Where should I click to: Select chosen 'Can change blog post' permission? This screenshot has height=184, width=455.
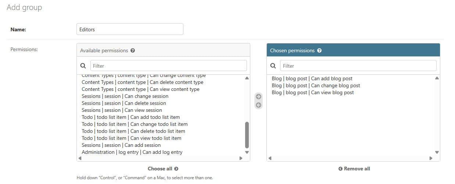(x=316, y=85)
